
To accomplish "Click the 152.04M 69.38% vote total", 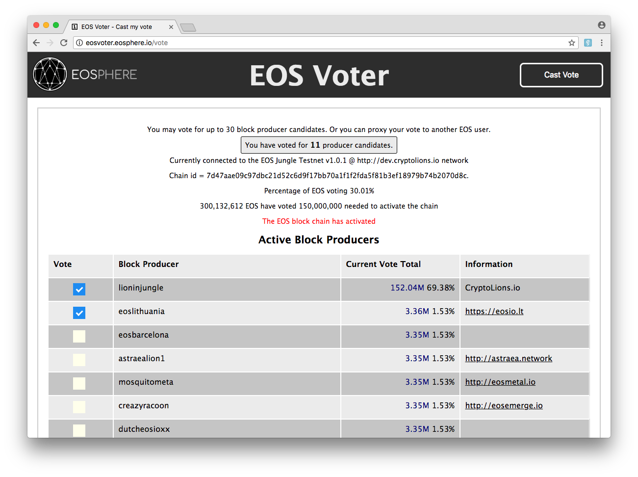I will coord(422,288).
